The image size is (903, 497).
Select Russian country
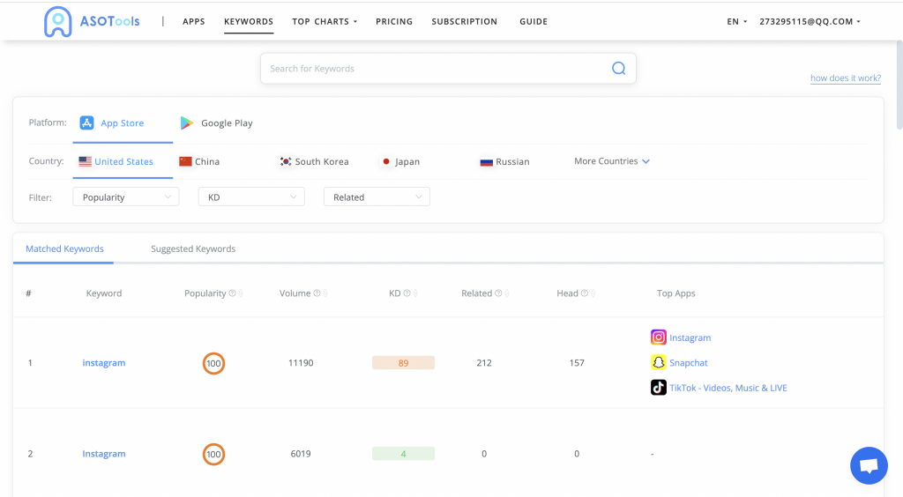click(x=505, y=161)
